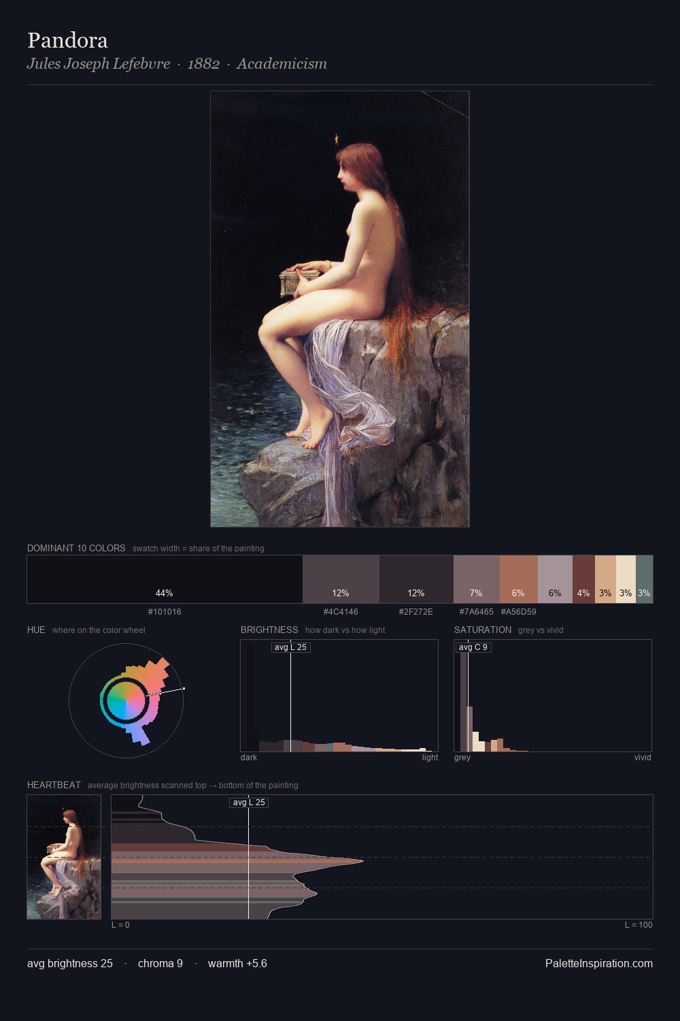Select the 6% terracotta #A56D59 swatch
This screenshot has width=680, height=1021.
518,579
